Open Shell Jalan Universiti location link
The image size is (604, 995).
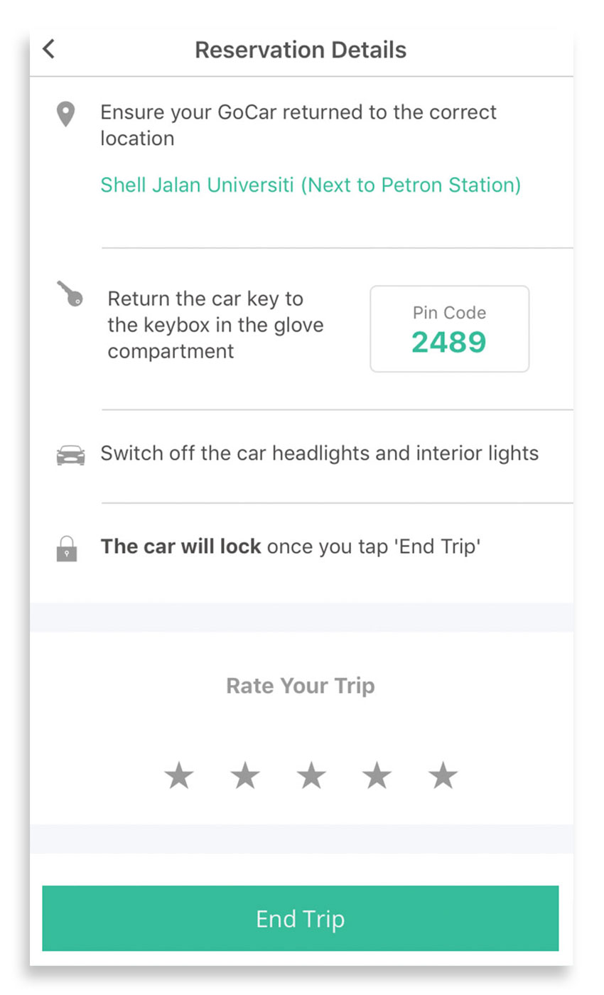pyautogui.click(x=311, y=185)
